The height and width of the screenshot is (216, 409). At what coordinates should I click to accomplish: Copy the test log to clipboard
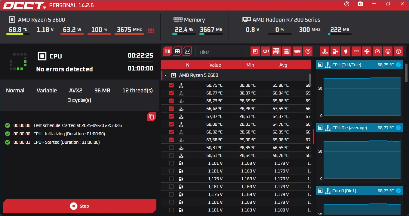point(151,117)
